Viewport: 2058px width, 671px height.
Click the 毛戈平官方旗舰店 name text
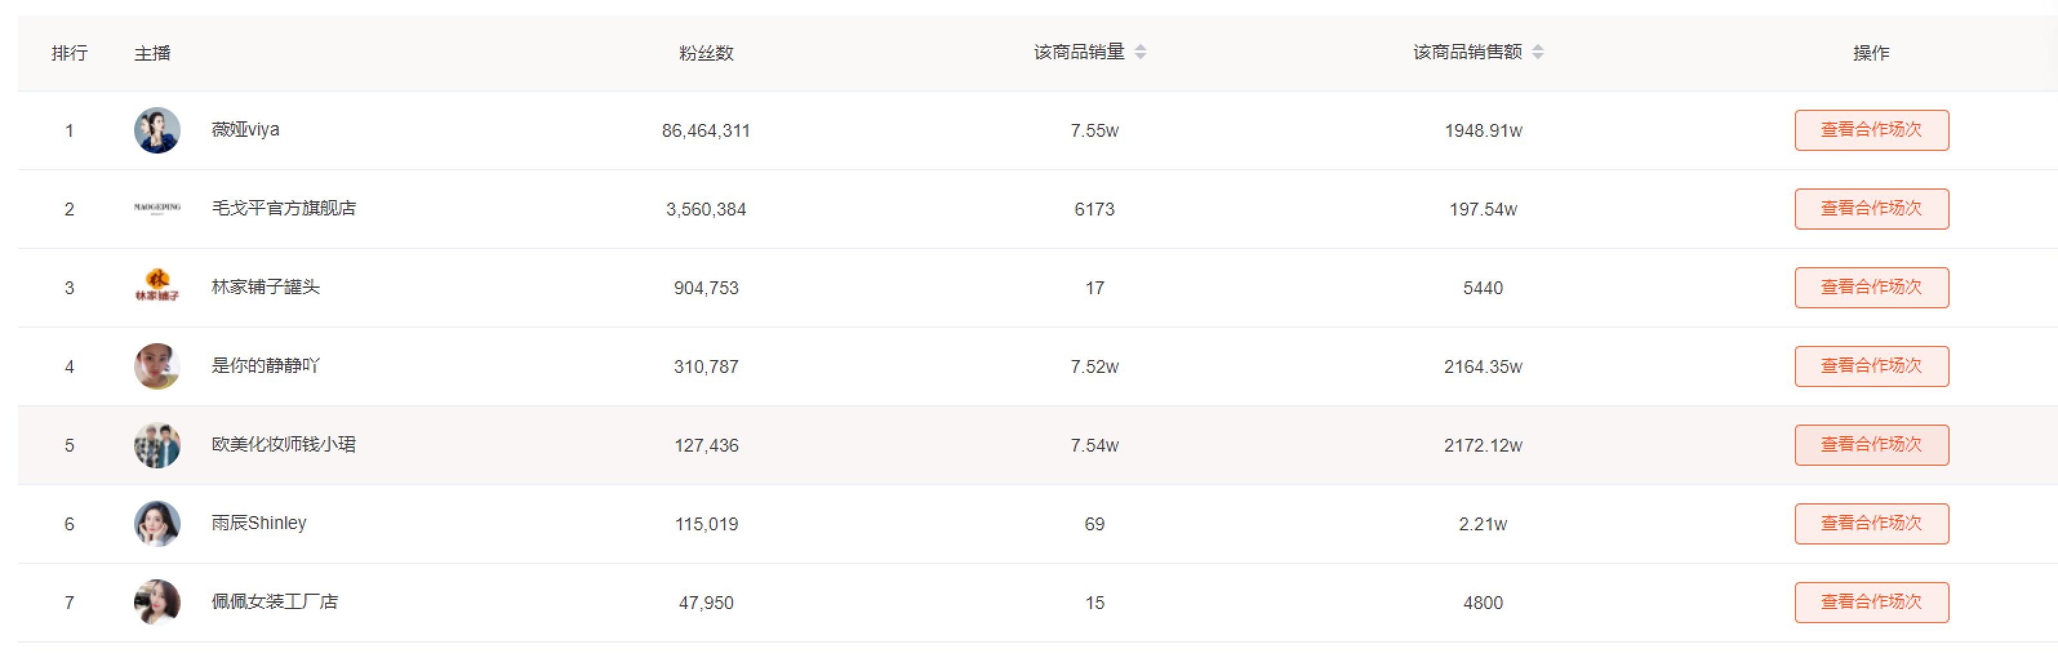pyautogui.click(x=283, y=208)
